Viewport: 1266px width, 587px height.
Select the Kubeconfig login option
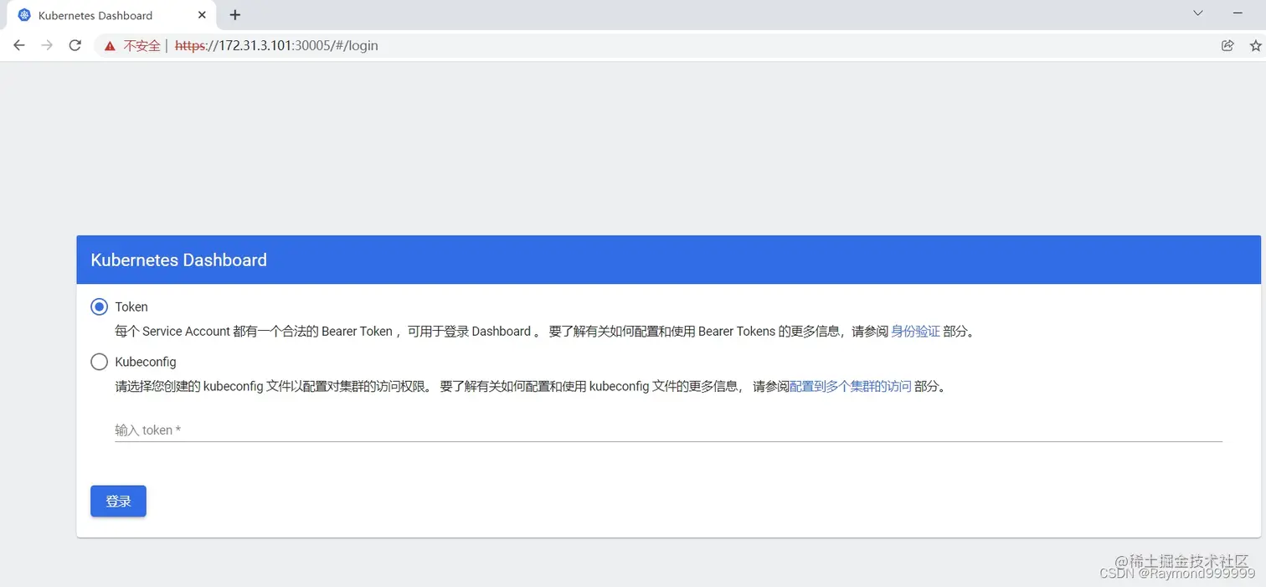[99, 362]
